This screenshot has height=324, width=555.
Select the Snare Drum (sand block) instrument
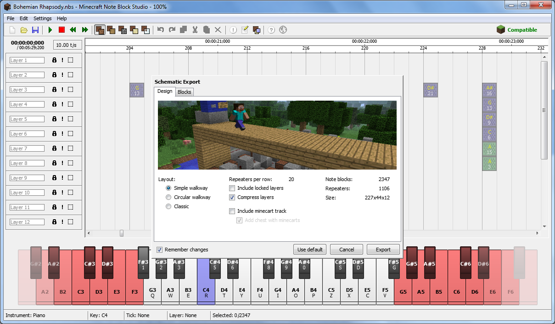[x=134, y=30]
